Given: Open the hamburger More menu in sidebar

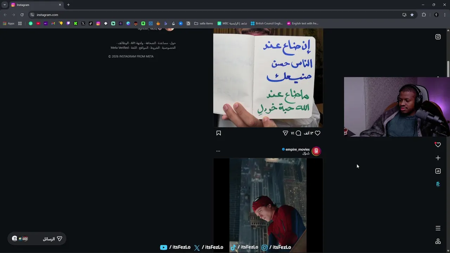Looking at the screenshot, I should coord(438,228).
